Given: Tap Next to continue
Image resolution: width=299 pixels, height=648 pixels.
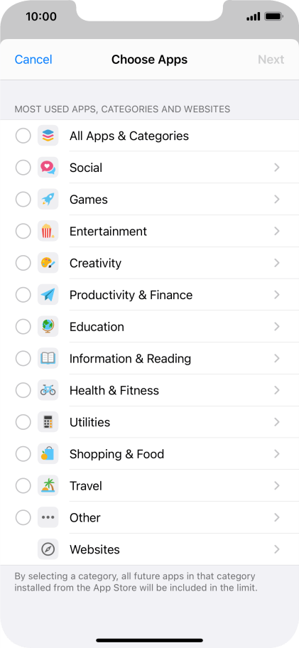Looking at the screenshot, I should (x=271, y=60).
